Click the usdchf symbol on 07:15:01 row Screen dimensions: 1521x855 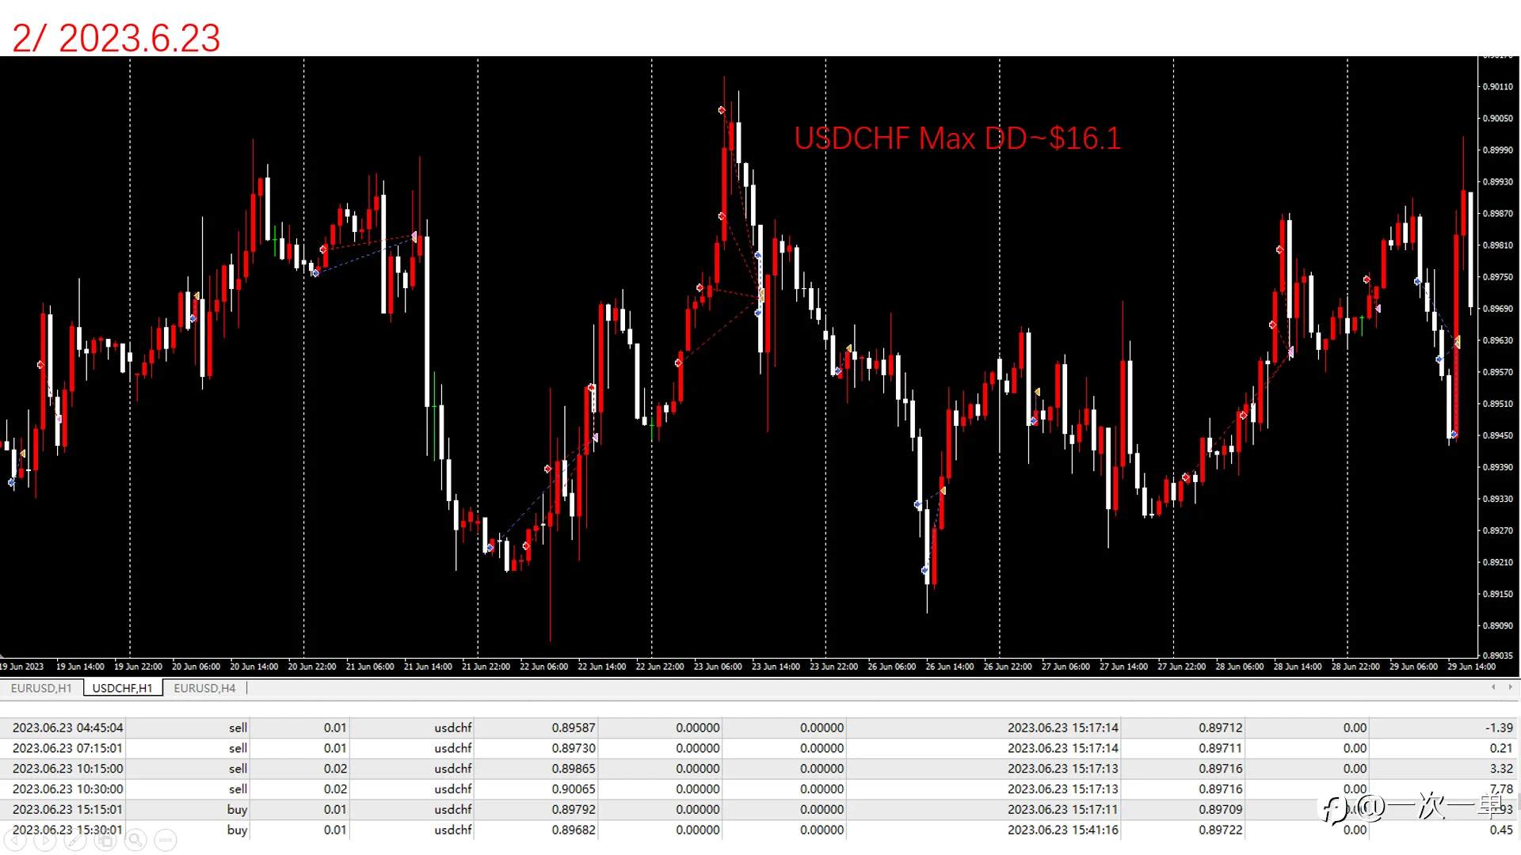[453, 748]
